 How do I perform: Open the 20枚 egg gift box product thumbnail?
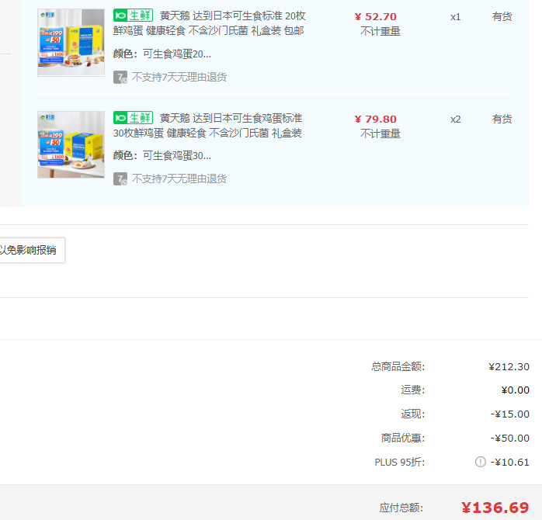pos(71,43)
